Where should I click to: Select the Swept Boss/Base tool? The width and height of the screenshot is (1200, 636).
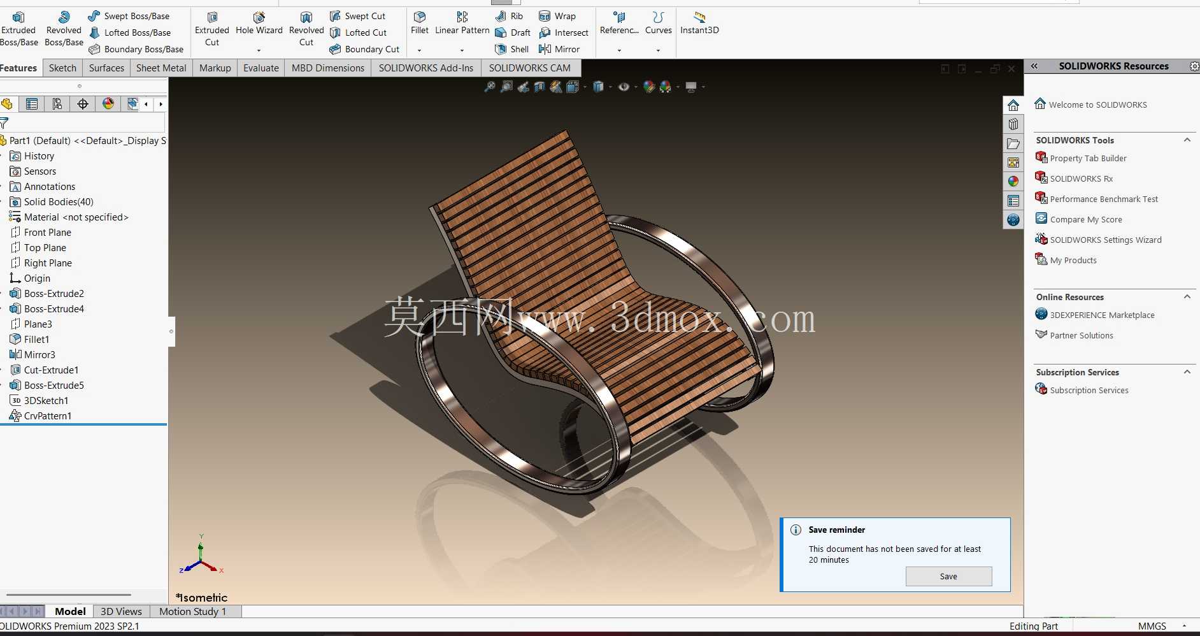pyautogui.click(x=129, y=16)
